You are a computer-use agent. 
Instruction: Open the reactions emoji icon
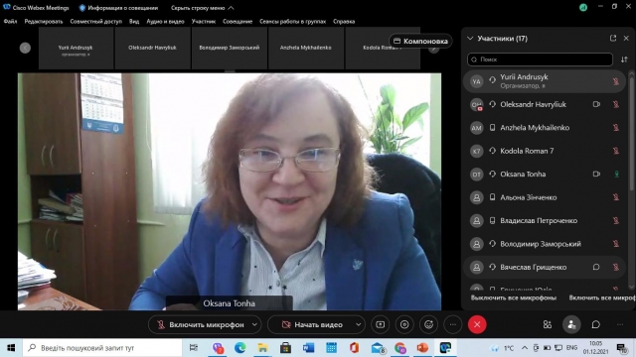click(x=428, y=324)
